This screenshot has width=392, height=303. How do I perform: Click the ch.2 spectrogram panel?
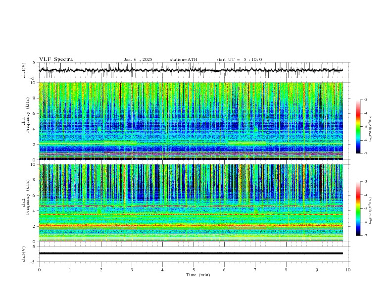191,203
